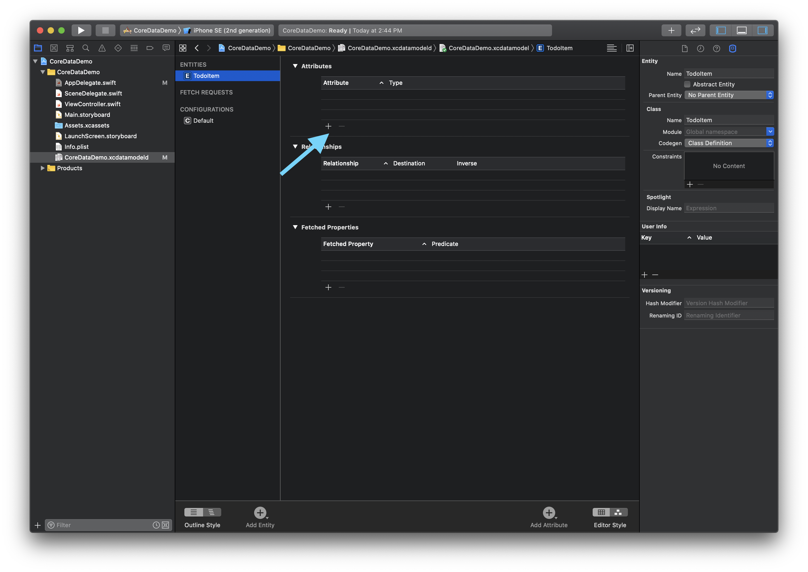Collapse the Fetched Properties section
This screenshot has height=572, width=808.
click(295, 227)
